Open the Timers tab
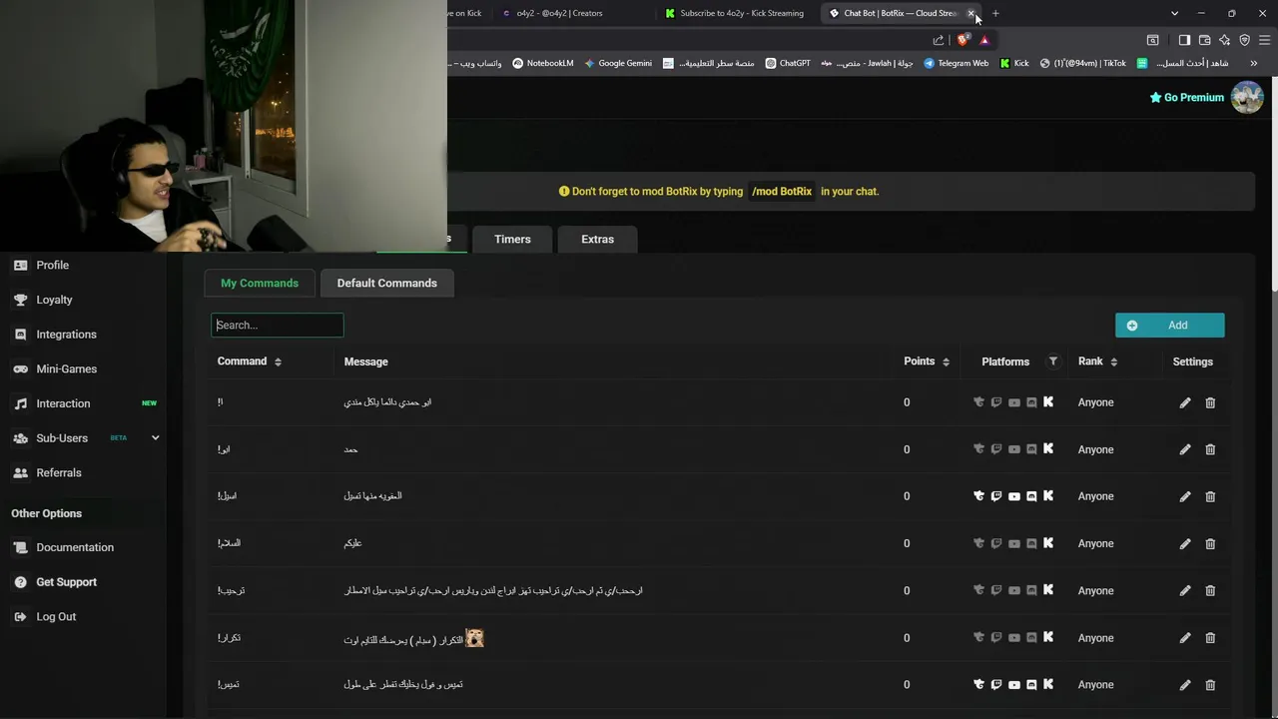The width and height of the screenshot is (1278, 719). [x=512, y=239]
